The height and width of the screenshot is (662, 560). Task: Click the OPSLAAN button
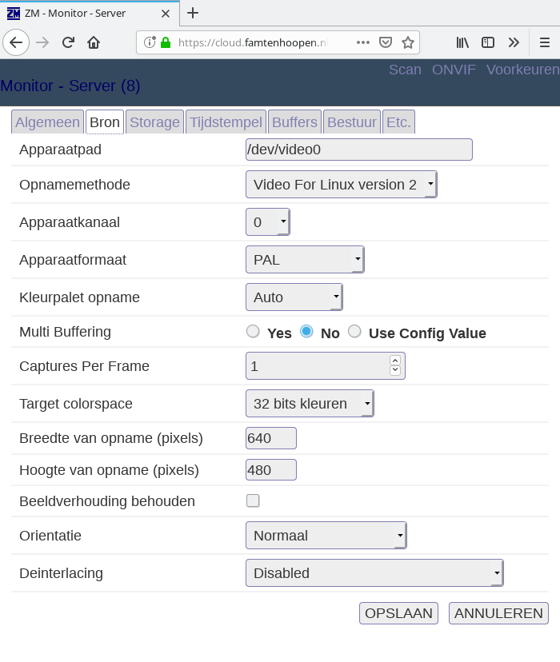click(x=398, y=613)
